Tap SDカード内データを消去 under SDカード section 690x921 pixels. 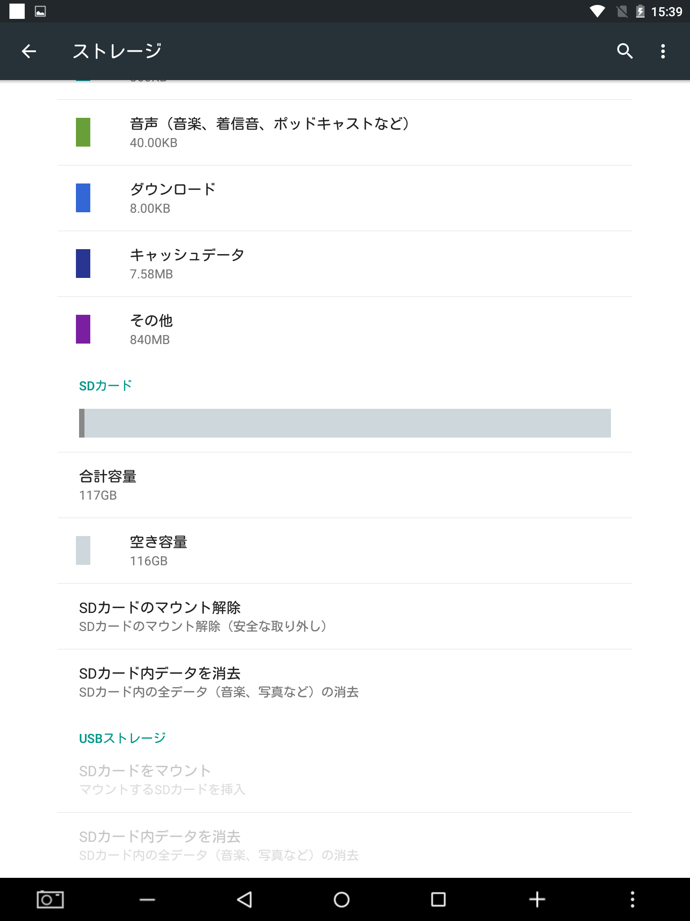pyautogui.click(x=345, y=682)
